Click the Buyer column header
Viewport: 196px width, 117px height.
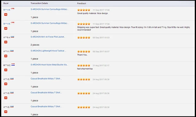click(6, 3)
